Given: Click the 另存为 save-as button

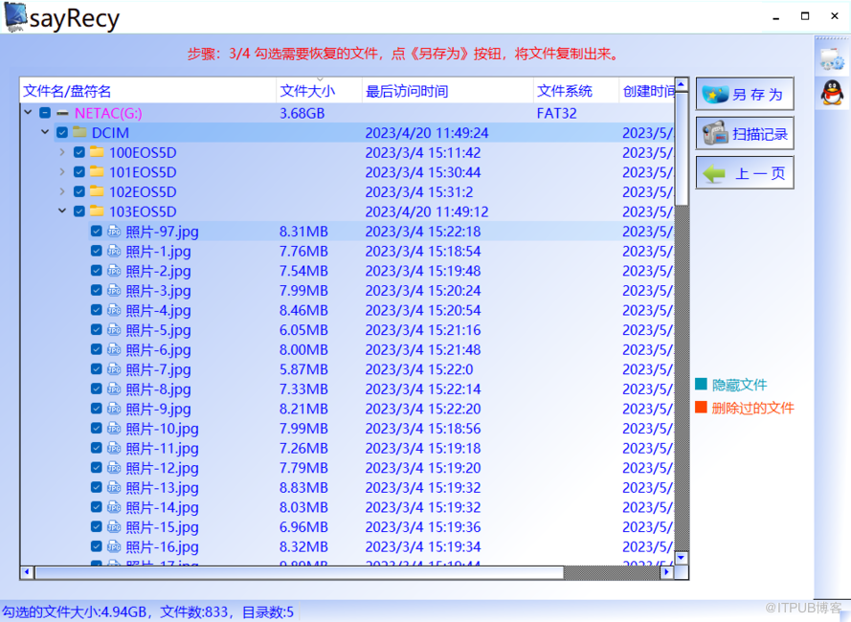Looking at the screenshot, I should pos(745,94).
